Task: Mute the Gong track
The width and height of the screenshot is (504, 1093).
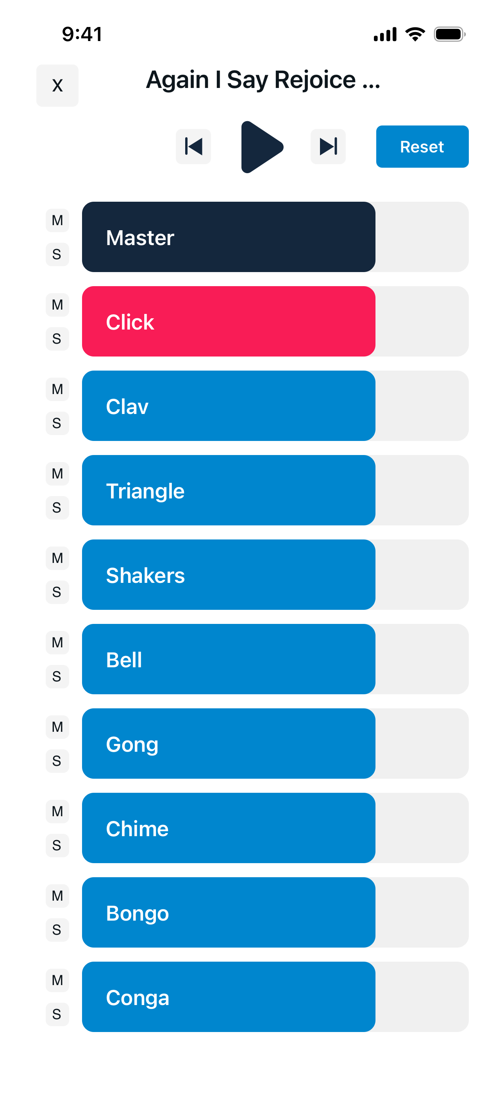Action: click(57, 727)
